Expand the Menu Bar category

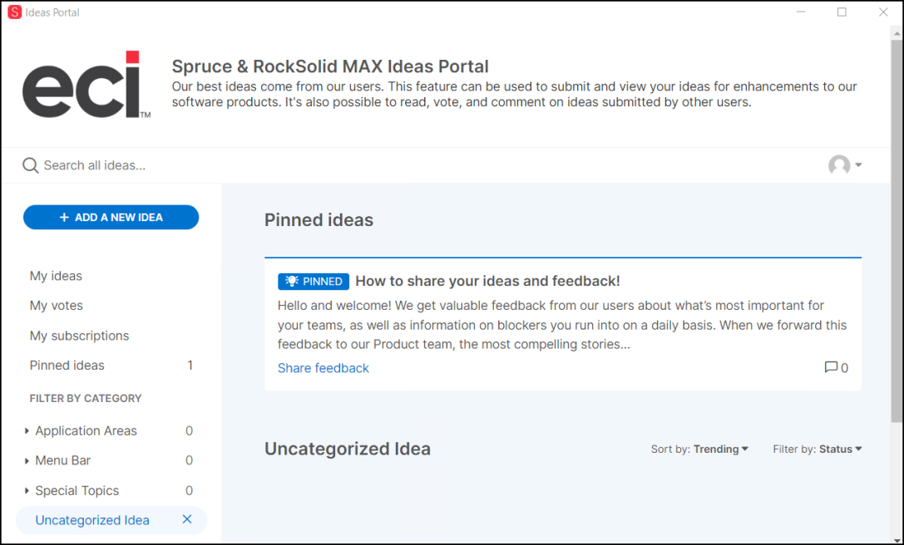(x=27, y=461)
